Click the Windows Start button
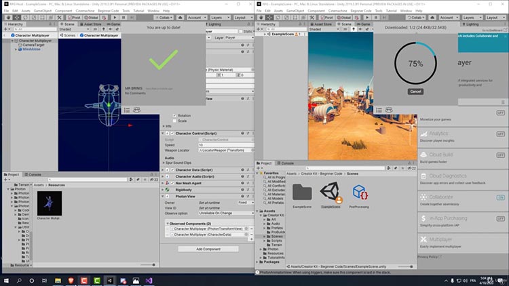This screenshot has width=509, height=286. tap(6, 281)
